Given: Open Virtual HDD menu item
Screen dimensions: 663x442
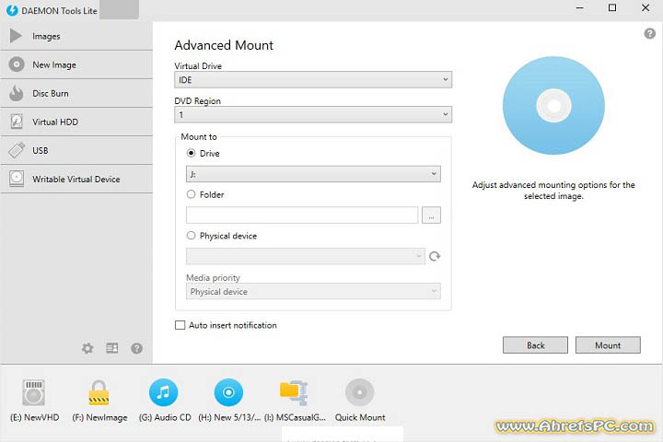Looking at the screenshot, I should coord(76,122).
